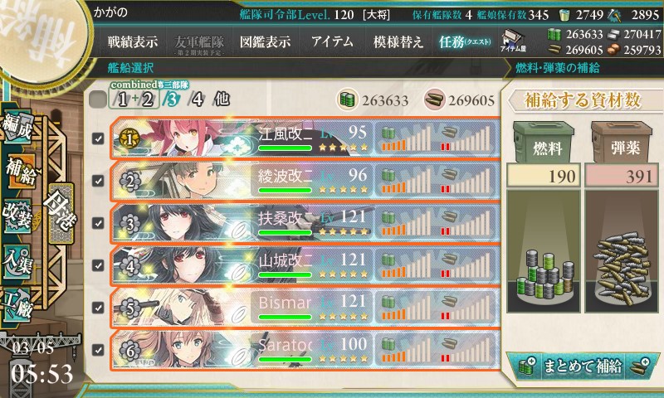Switch to the 他 other ships tab

click(x=222, y=99)
